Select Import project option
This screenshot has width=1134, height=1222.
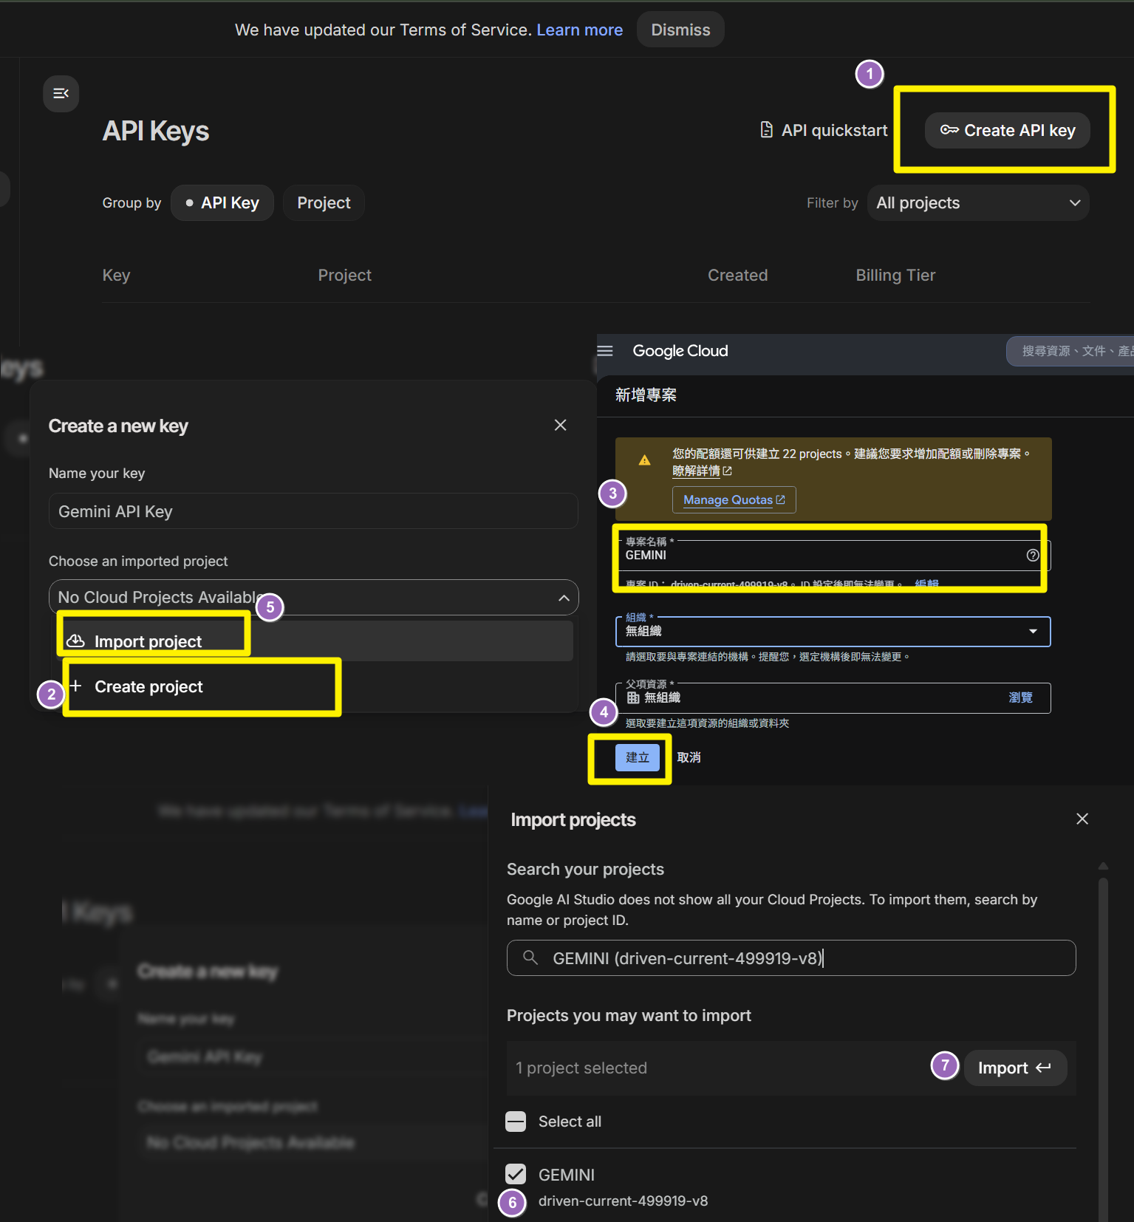pyautogui.click(x=315, y=641)
